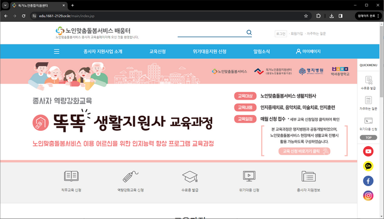Open the 교육신청 navigation menu

pos(157,51)
